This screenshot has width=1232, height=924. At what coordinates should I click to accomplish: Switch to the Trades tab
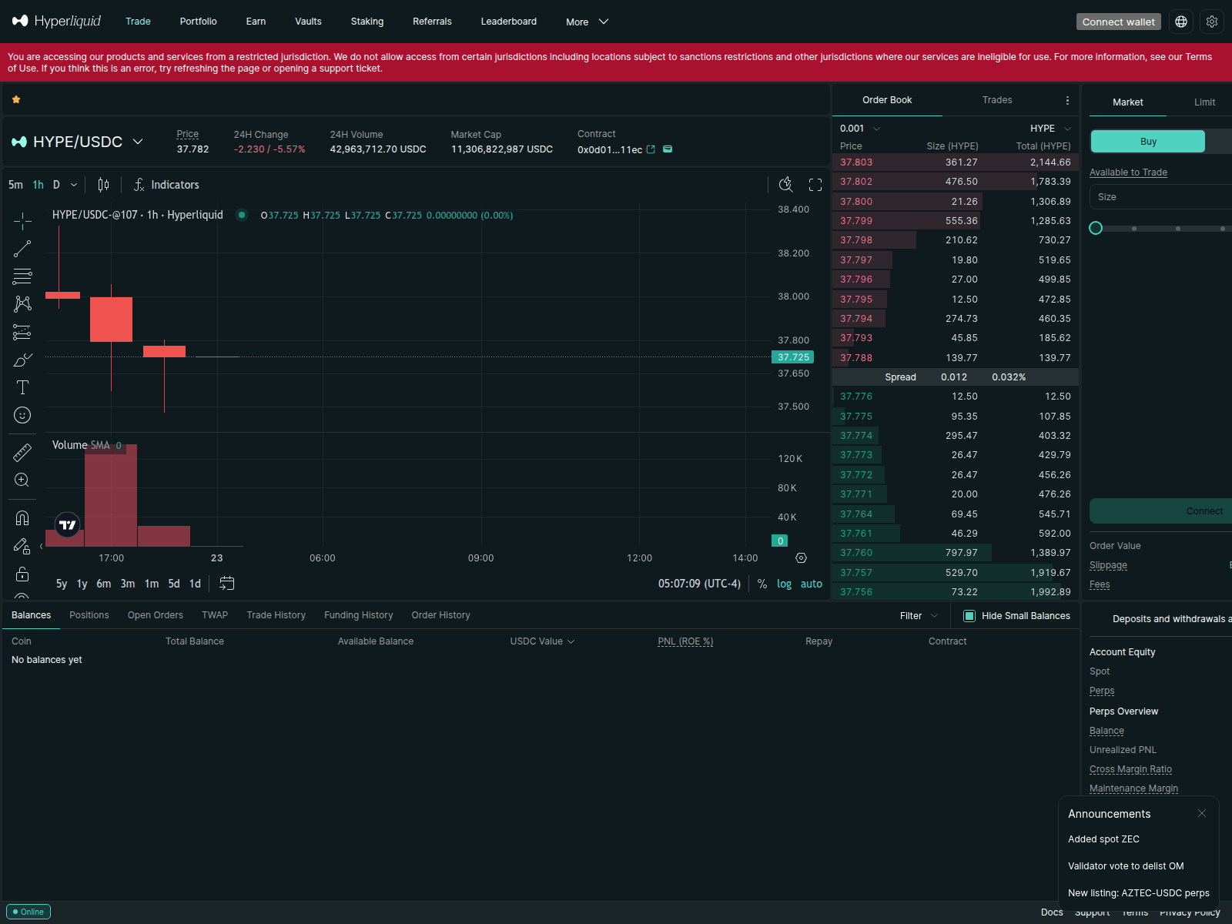[997, 100]
